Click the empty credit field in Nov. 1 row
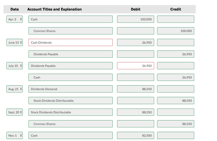The width and height of the screenshot is (217, 141). click(176, 136)
